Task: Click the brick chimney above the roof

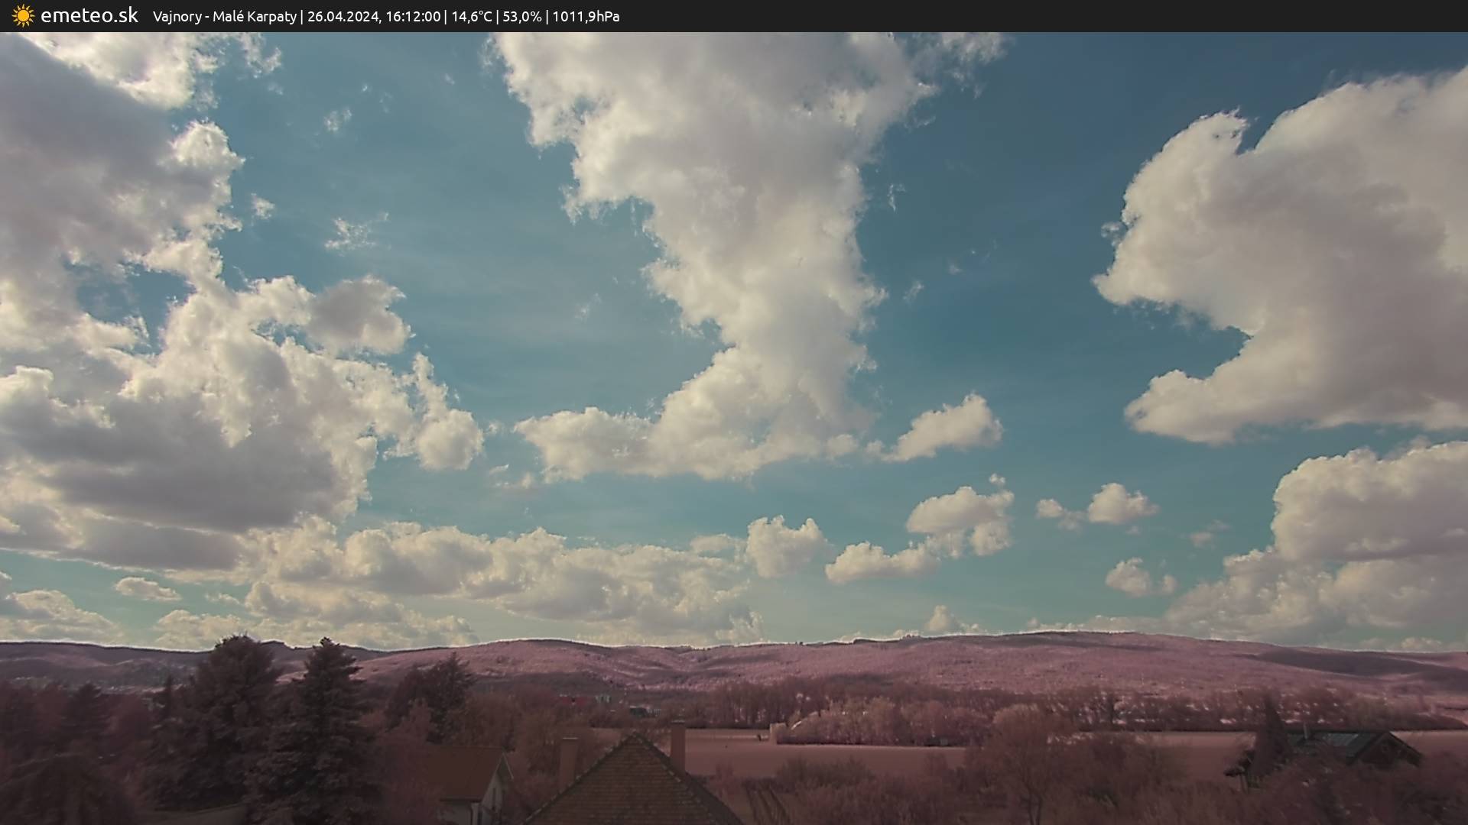Action: [677, 742]
